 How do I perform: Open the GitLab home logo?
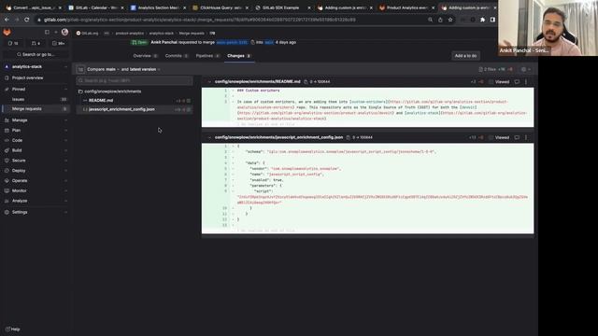[7, 33]
